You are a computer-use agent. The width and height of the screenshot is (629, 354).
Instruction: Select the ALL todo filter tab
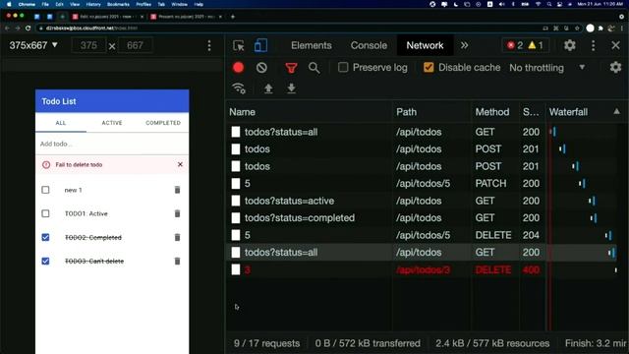(x=61, y=123)
